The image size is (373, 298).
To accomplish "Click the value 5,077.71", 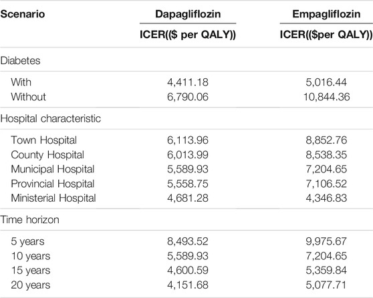I will coord(326,285).
